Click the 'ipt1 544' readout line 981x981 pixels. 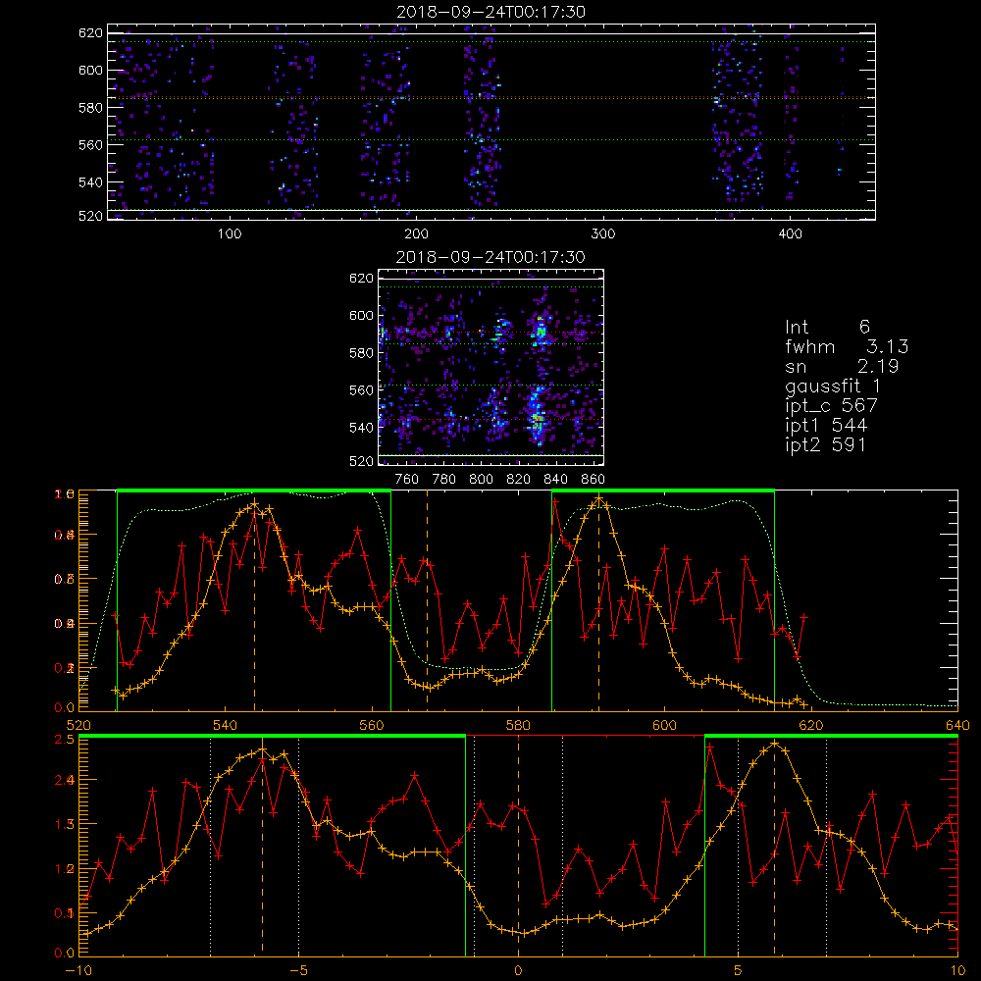[x=826, y=426]
